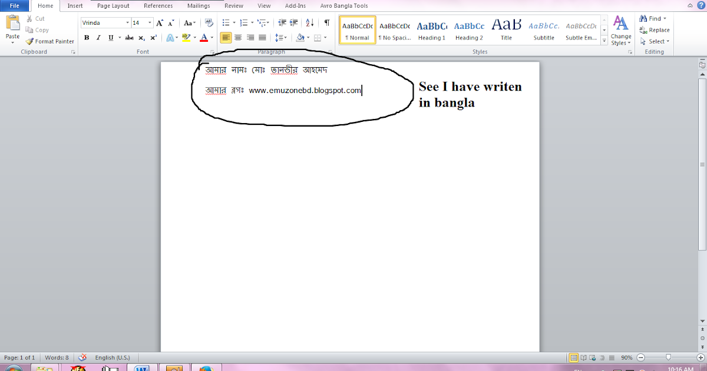Apply strikethrough to selected text
The image size is (707, 371).
pyautogui.click(x=129, y=37)
